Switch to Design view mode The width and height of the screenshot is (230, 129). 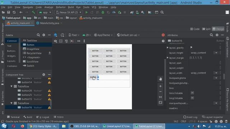pos(218,29)
